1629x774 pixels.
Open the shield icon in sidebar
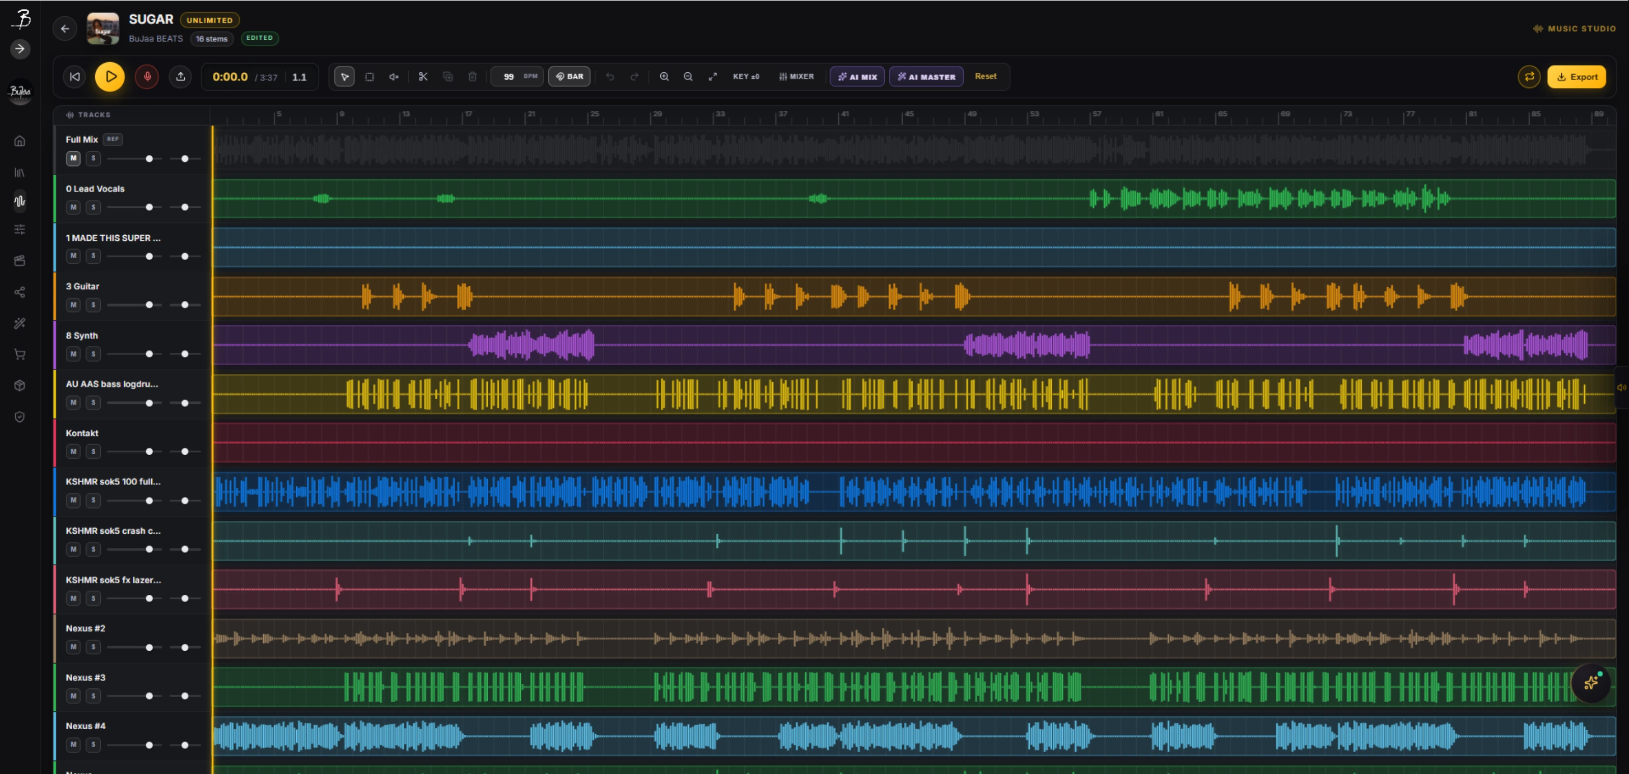(x=20, y=417)
